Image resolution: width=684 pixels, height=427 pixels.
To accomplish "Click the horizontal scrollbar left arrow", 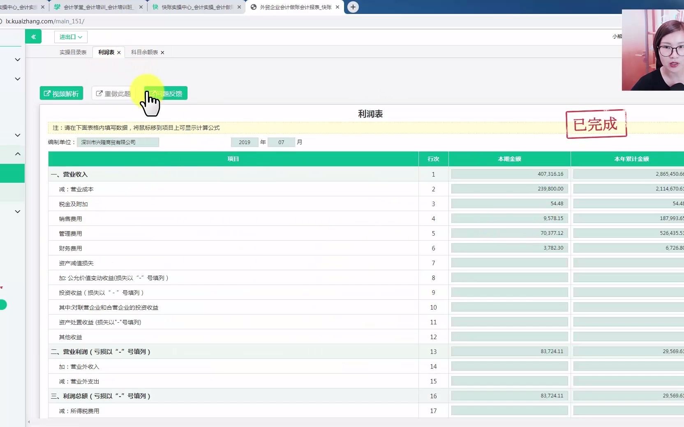I will 29,422.
